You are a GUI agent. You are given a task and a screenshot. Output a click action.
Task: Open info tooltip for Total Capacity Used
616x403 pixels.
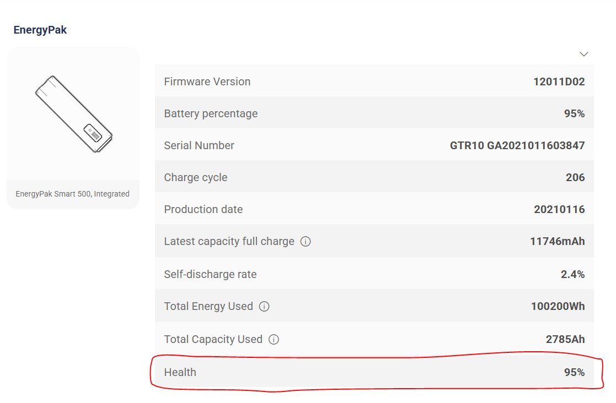pos(274,340)
